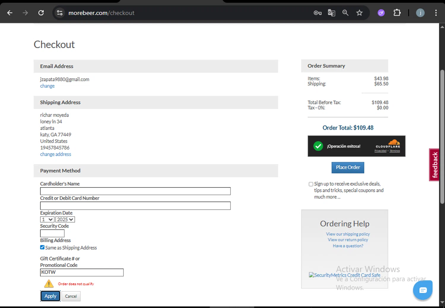The height and width of the screenshot is (308, 445).
Task: Click the phone number 19457845786
Action: pyautogui.click(x=55, y=148)
